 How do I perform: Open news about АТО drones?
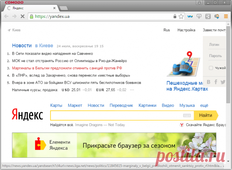[77, 83]
